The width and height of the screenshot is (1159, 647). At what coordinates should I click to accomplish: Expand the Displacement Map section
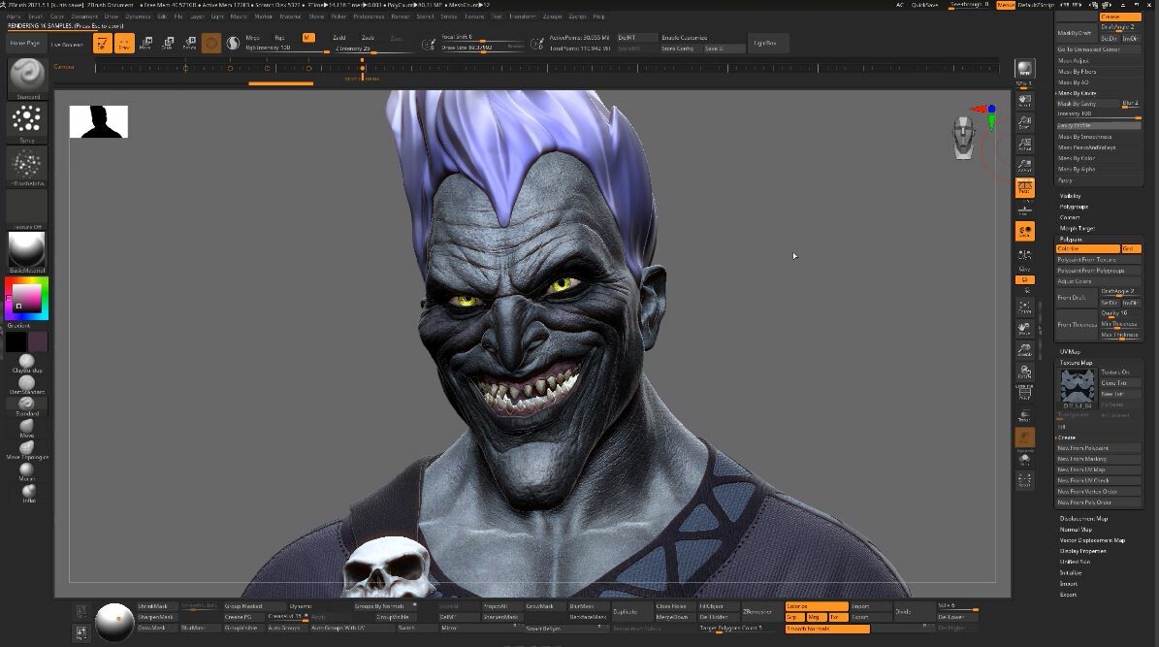tap(1083, 519)
